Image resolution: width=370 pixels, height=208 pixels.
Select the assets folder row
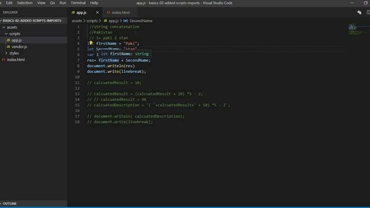coord(34,27)
